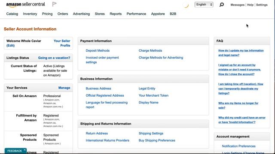275x154 pixels.
Task: Open Return Address link
Action: pyautogui.click(x=97, y=133)
